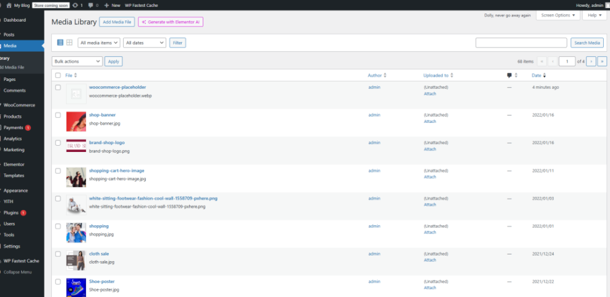
Task: Open the My Blog home icon
Action: point(9,6)
